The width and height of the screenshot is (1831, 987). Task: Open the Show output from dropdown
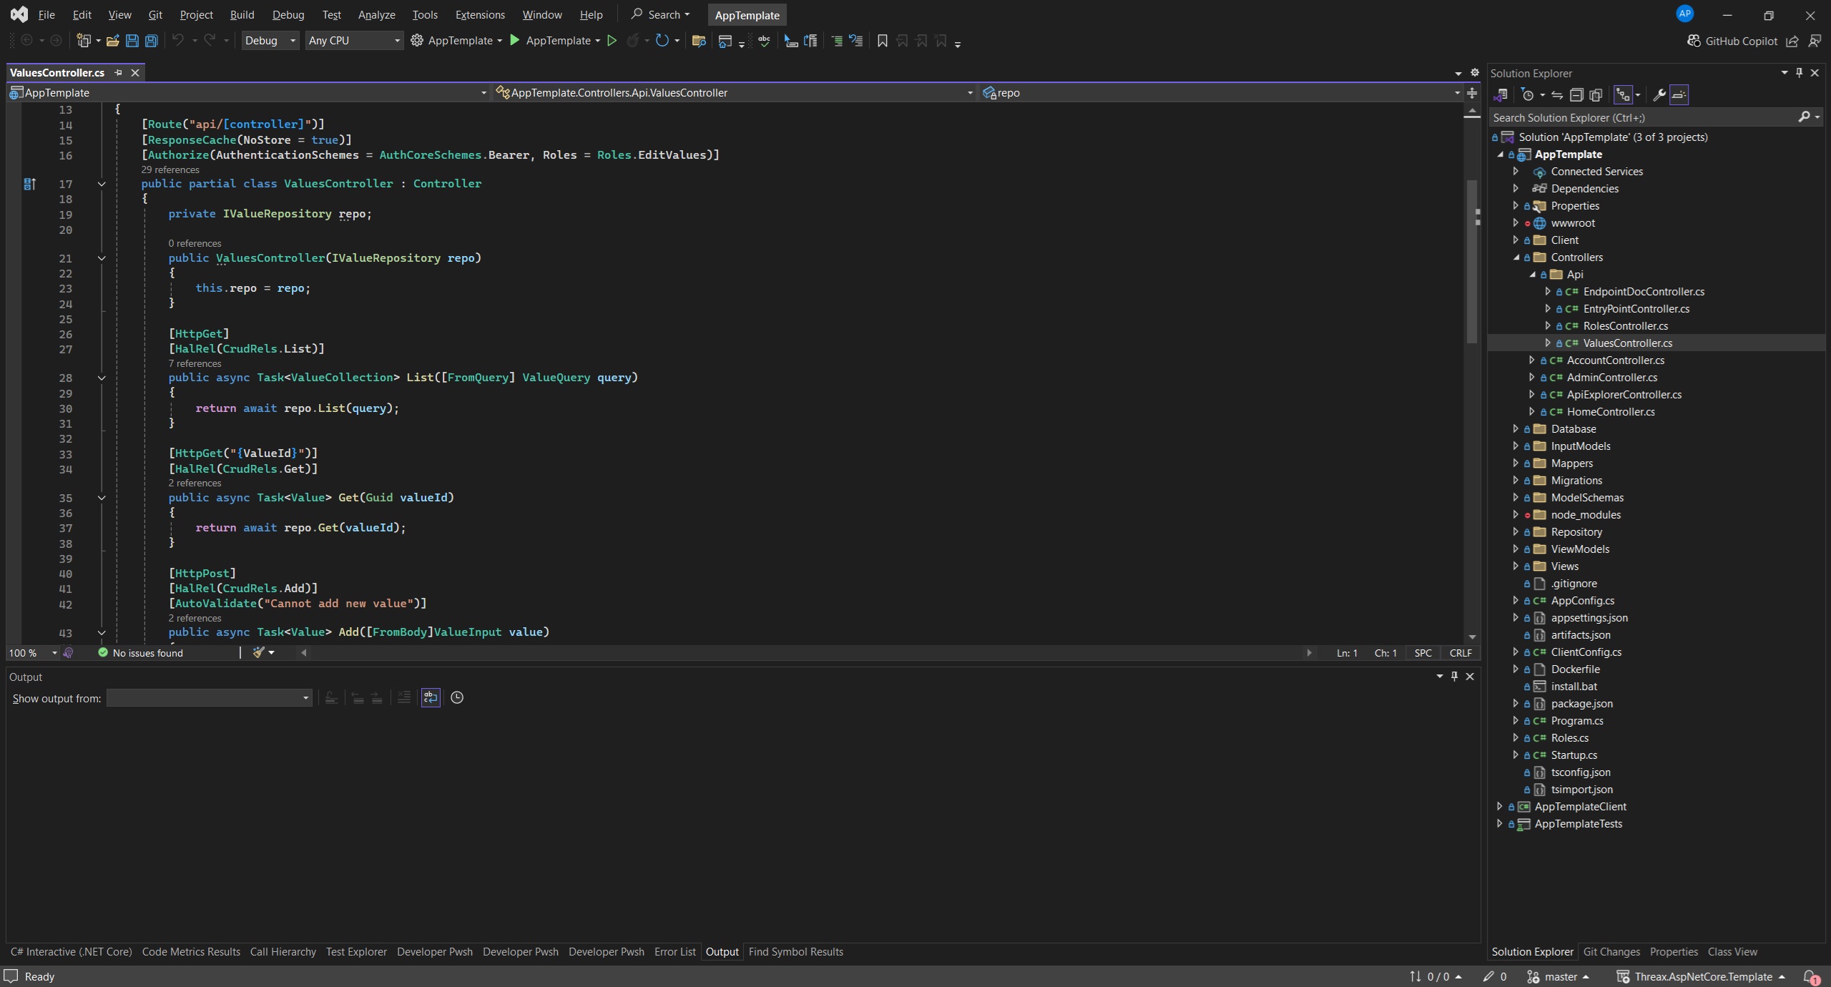point(209,698)
